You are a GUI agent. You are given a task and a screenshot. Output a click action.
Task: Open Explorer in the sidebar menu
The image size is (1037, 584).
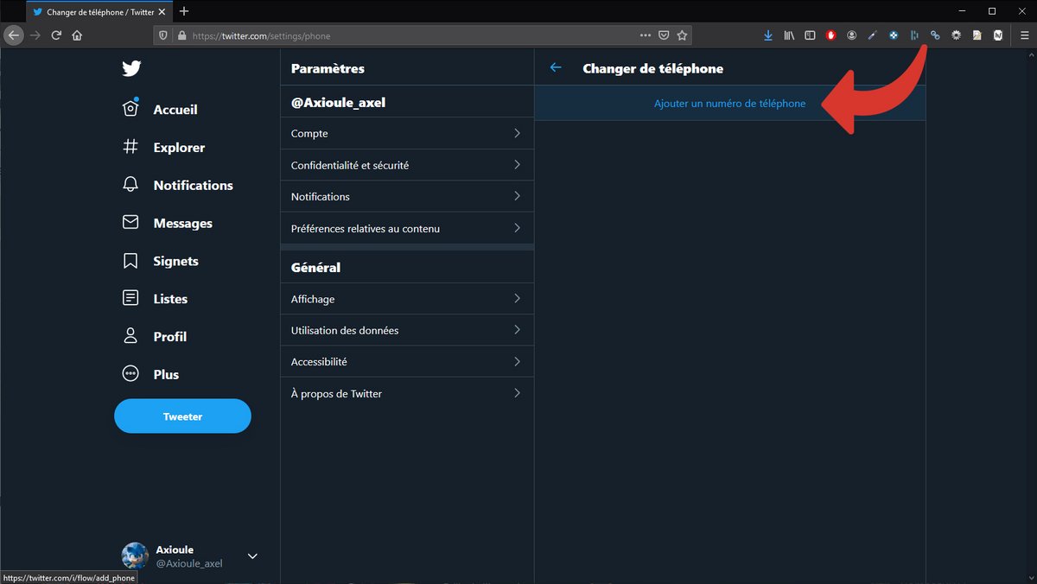pos(179,148)
